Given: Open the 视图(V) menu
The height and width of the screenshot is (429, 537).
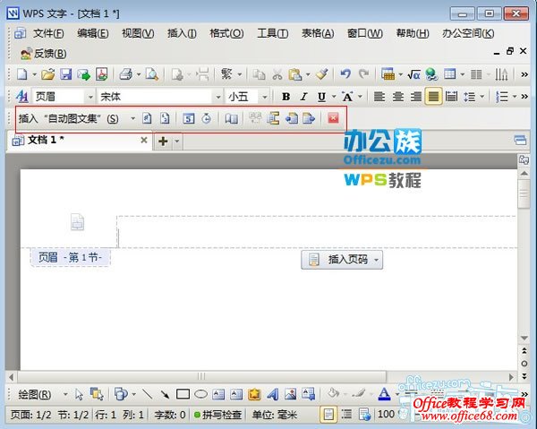Looking at the screenshot, I should pyautogui.click(x=138, y=33).
